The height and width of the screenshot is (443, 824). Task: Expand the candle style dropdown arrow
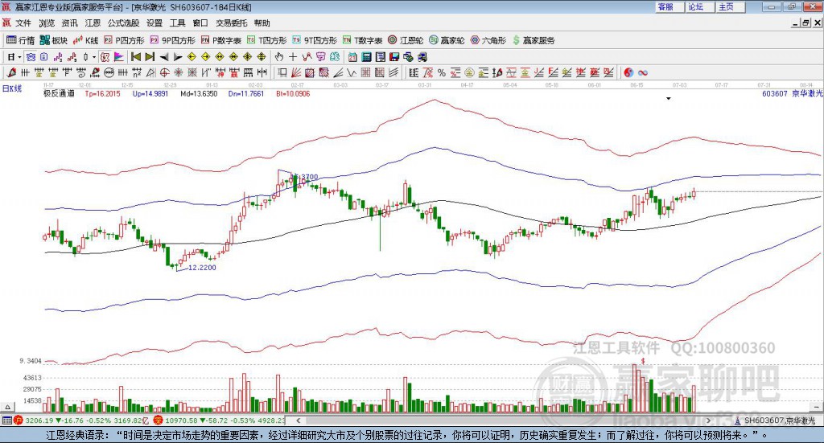94,57
